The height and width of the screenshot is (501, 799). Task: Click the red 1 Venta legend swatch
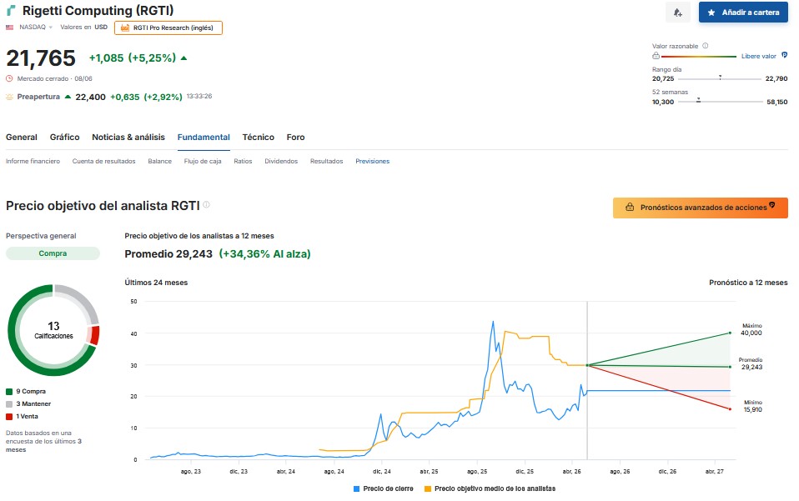pos(9,417)
